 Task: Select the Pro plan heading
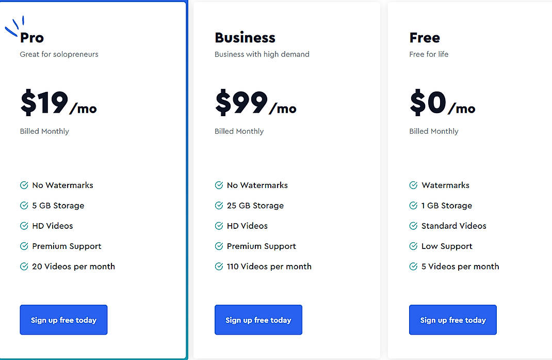click(x=33, y=38)
